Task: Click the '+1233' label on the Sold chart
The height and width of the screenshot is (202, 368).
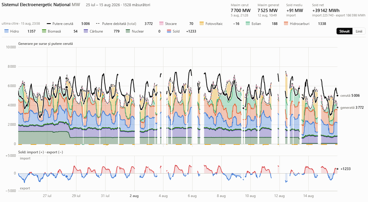Action: [345, 169]
